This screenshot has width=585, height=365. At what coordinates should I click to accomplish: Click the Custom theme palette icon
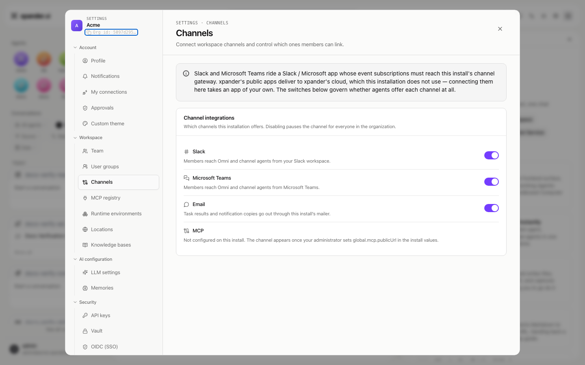85,124
